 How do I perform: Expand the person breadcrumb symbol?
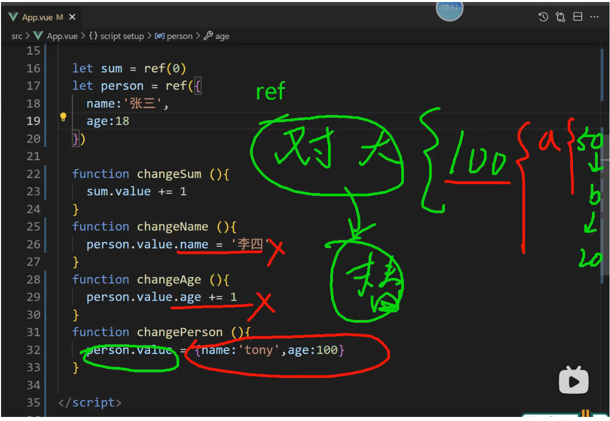point(174,36)
